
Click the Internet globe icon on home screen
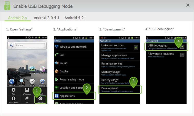12,81
